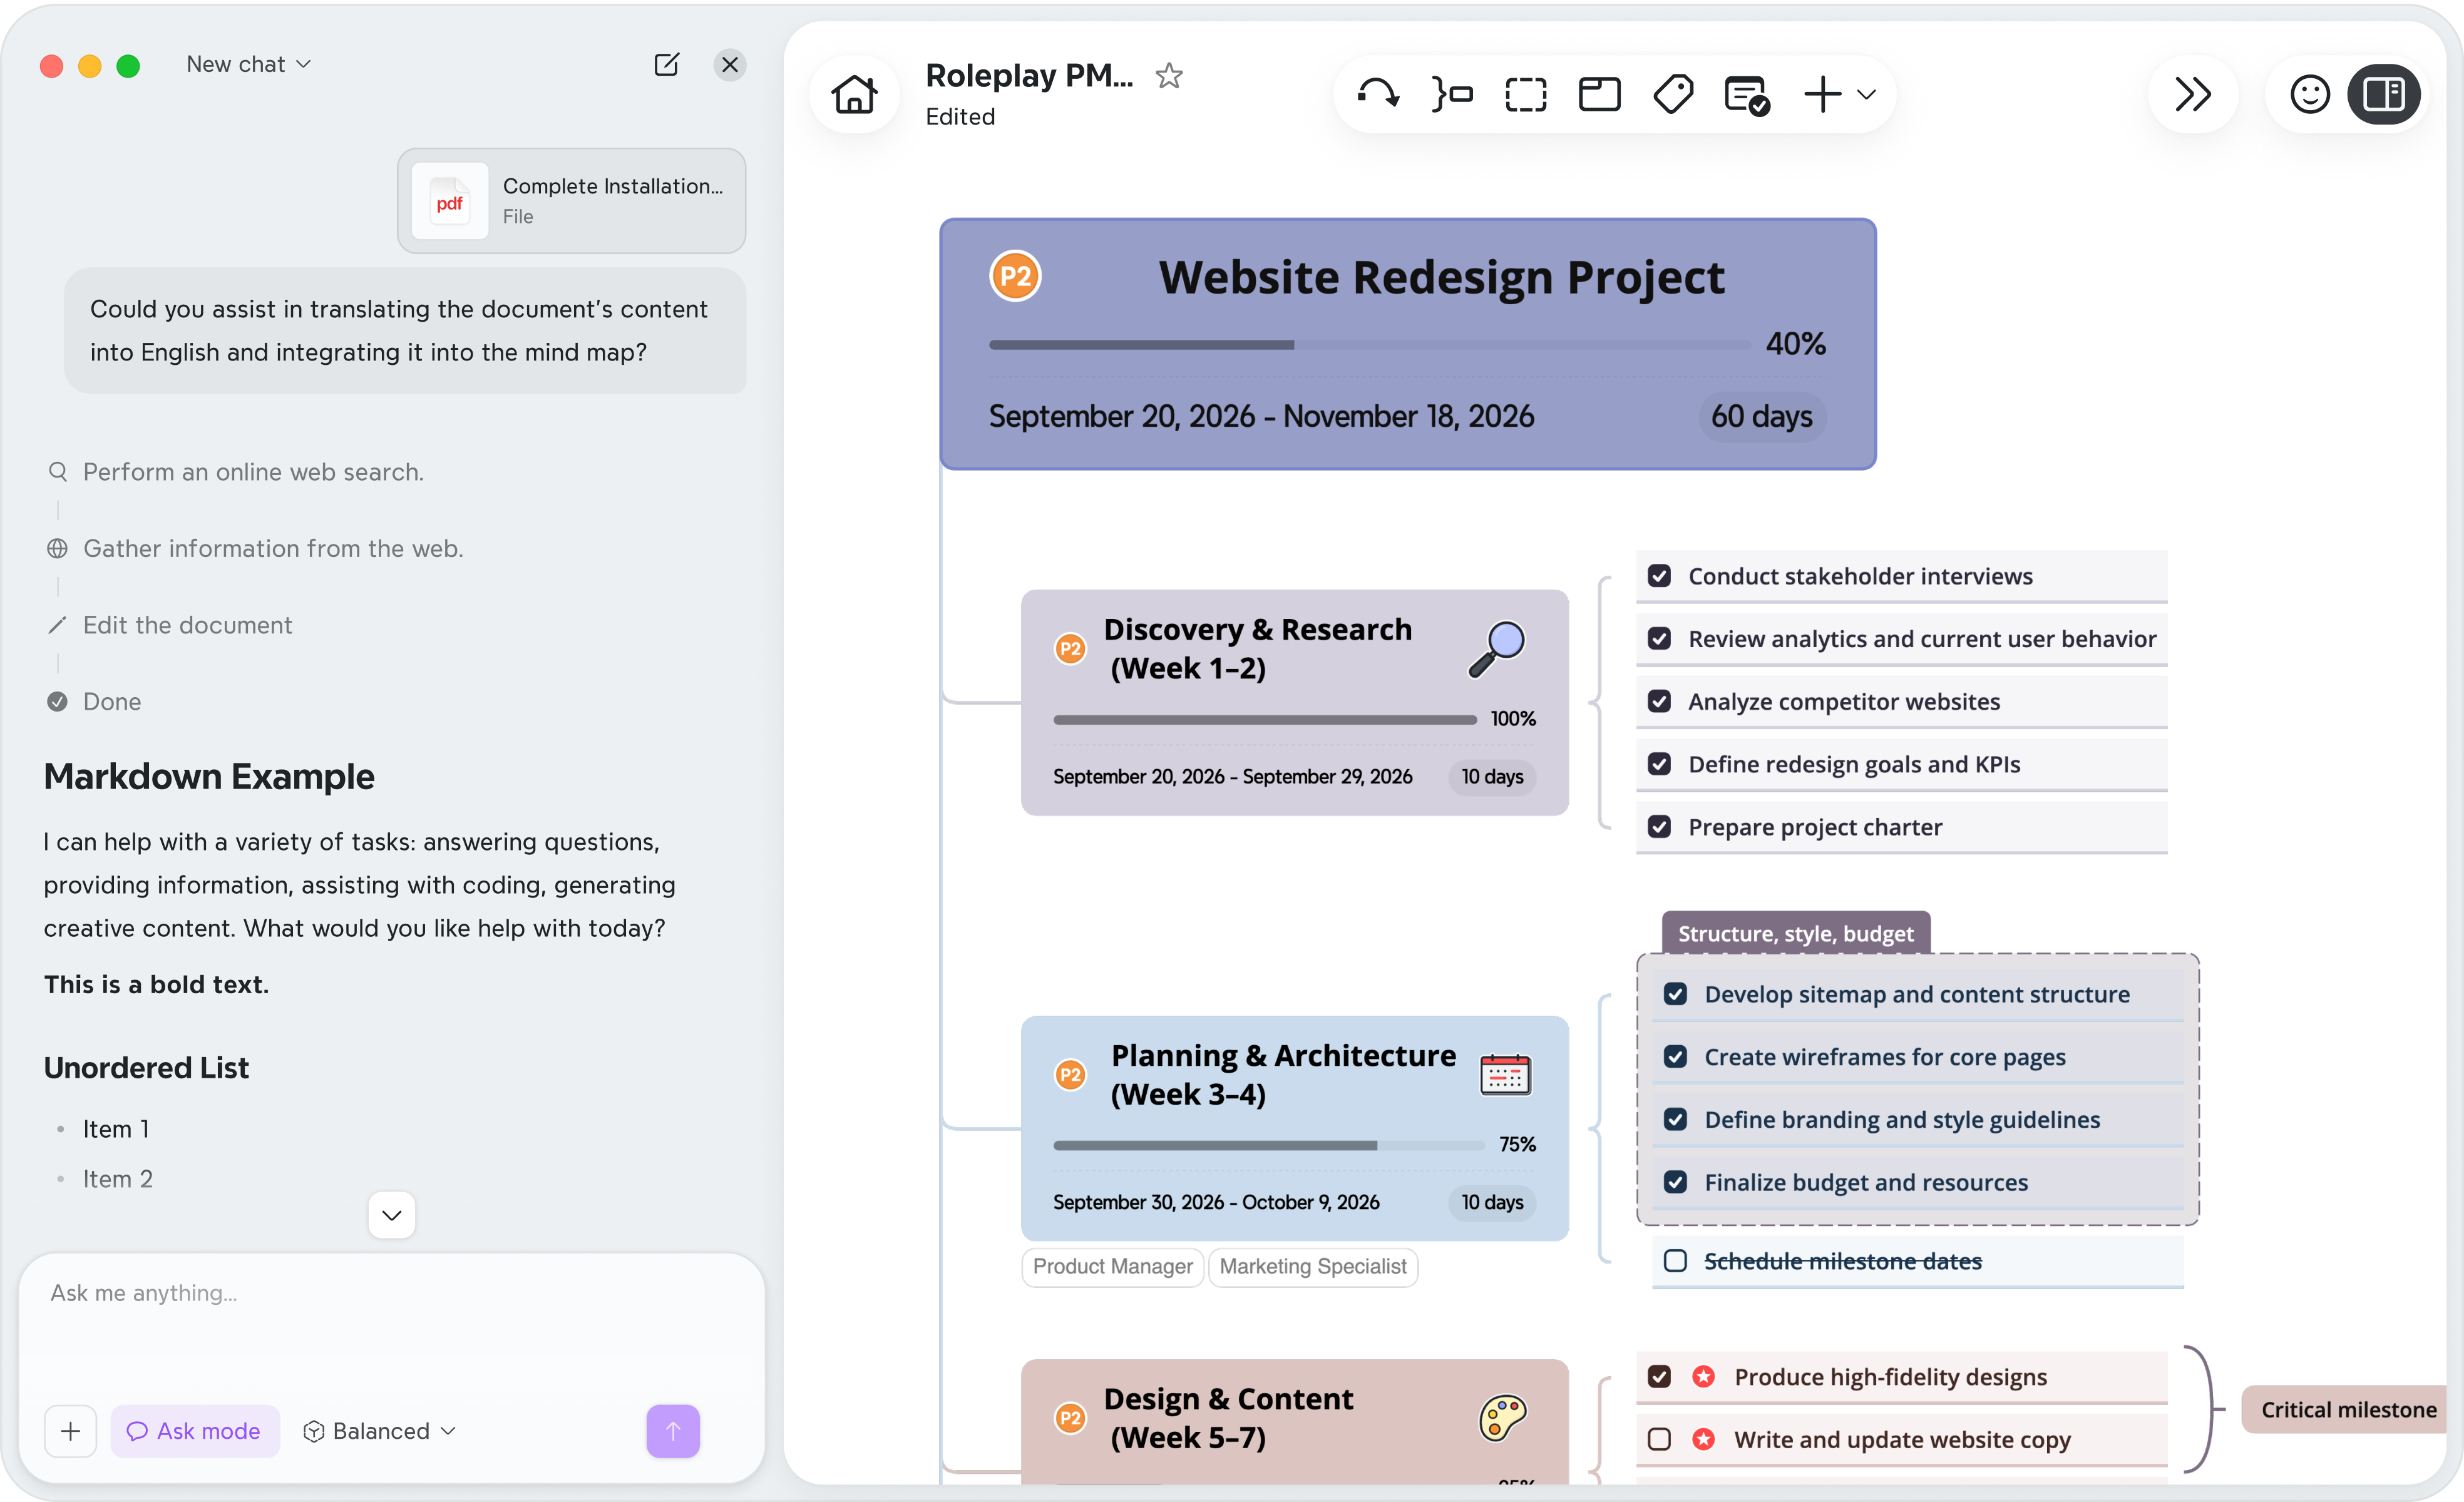Click the magnifying glass sticker on Discovery & Research
Image resolution: width=2464 pixels, height=1502 pixels.
click(1496, 648)
